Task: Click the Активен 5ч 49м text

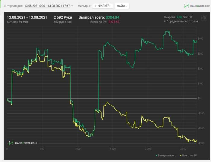Action: 17,22
